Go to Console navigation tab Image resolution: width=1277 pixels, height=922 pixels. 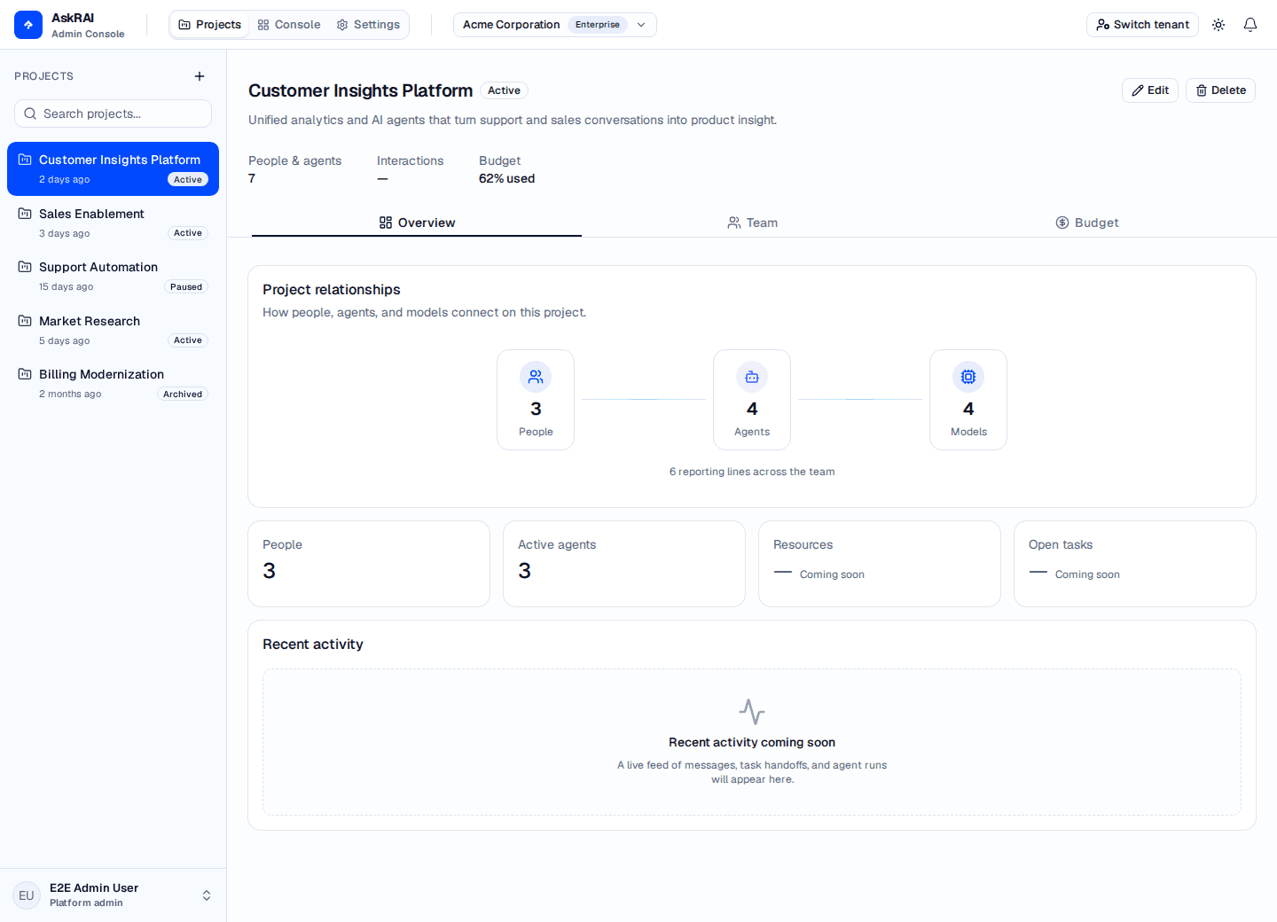tap(289, 25)
